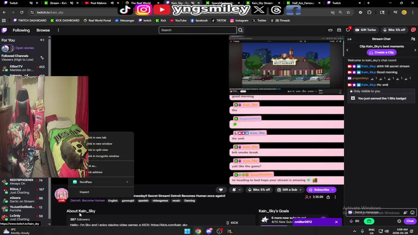
Task: Open Windows Start menu
Action: click(187, 231)
